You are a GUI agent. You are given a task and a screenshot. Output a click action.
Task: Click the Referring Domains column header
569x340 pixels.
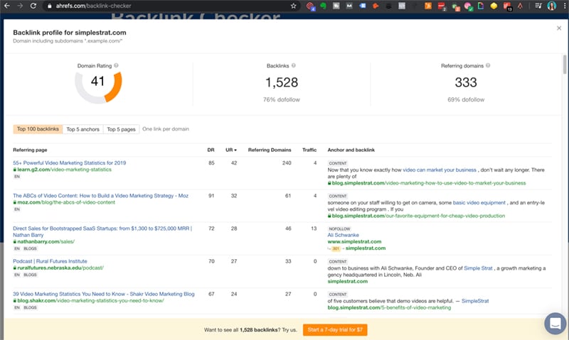[270, 150]
